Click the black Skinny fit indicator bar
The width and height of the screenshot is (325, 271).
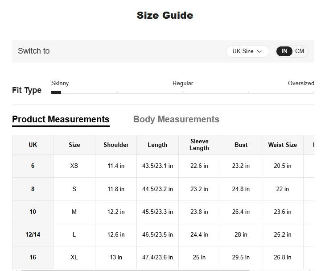56,92
